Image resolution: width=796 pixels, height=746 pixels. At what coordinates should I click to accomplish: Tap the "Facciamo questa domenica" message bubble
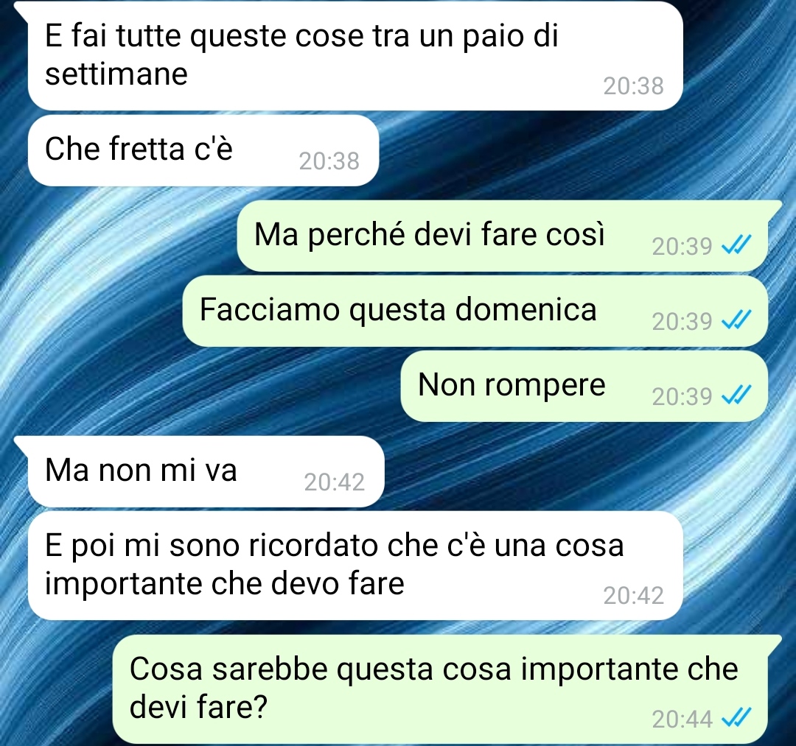475,311
